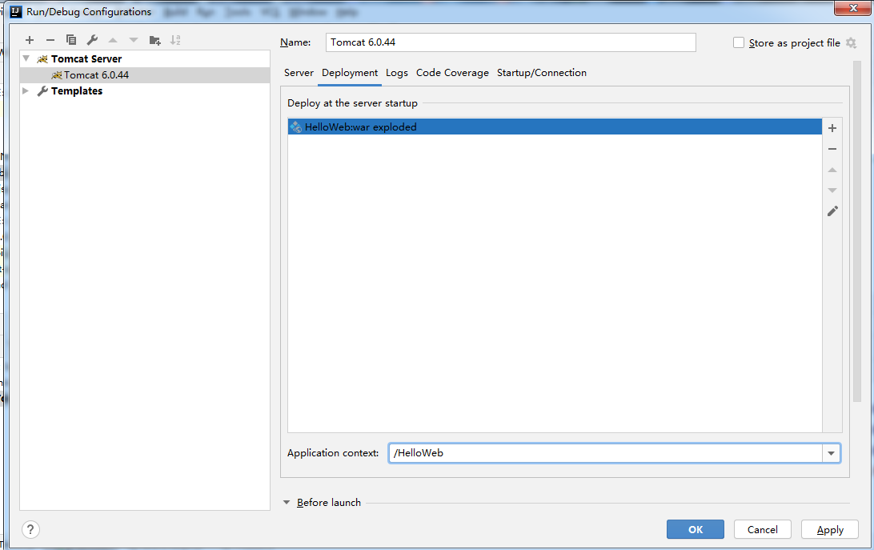Remove HelloWeb artifact with minus button

pos(832,149)
